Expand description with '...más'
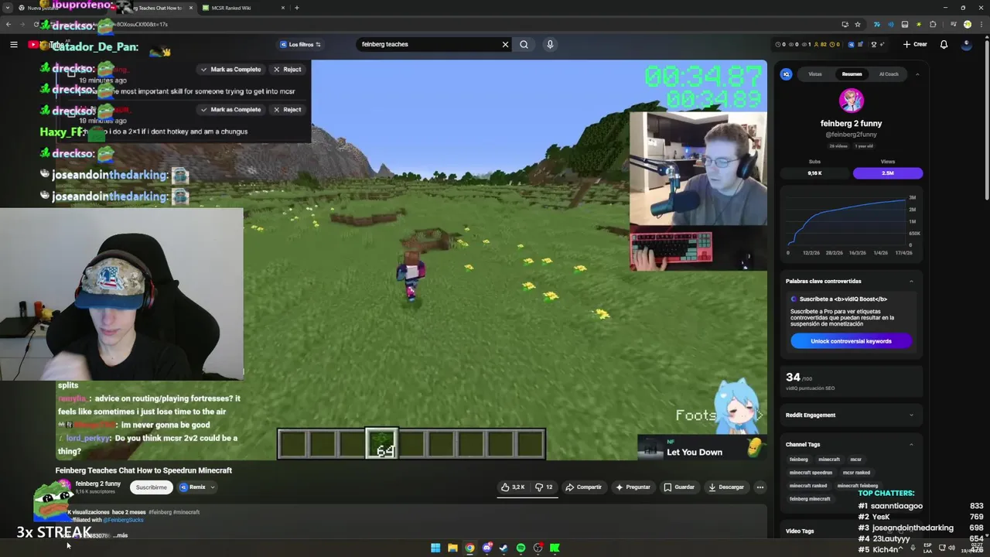Image resolution: width=990 pixels, height=557 pixels. pos(120,535)
